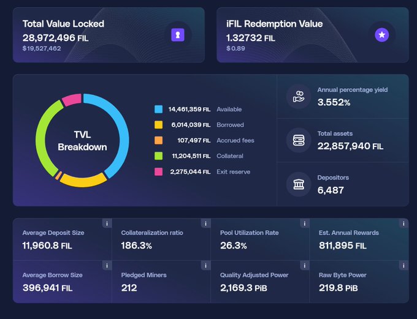Click the Accrued fees legend label

235,140
